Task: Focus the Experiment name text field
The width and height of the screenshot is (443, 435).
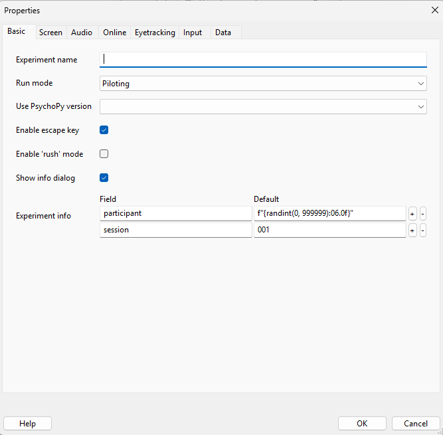Action: pos(263,60)
